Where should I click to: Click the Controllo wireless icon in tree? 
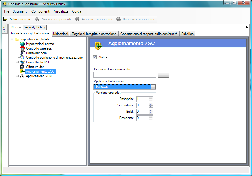click(22, 48)
